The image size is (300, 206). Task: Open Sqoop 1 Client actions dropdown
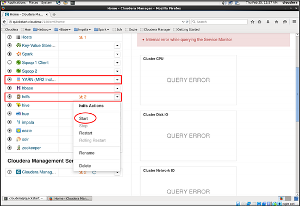[117, 63]
